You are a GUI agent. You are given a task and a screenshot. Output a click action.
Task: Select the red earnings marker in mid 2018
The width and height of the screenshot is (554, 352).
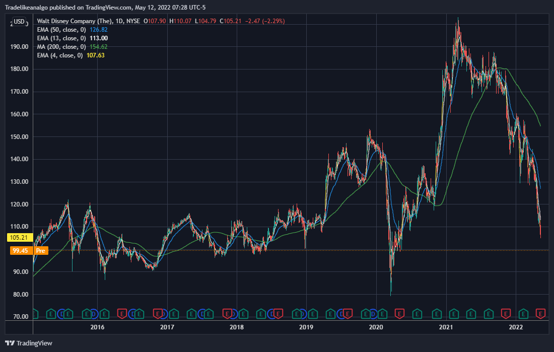(x=278, y=314)
